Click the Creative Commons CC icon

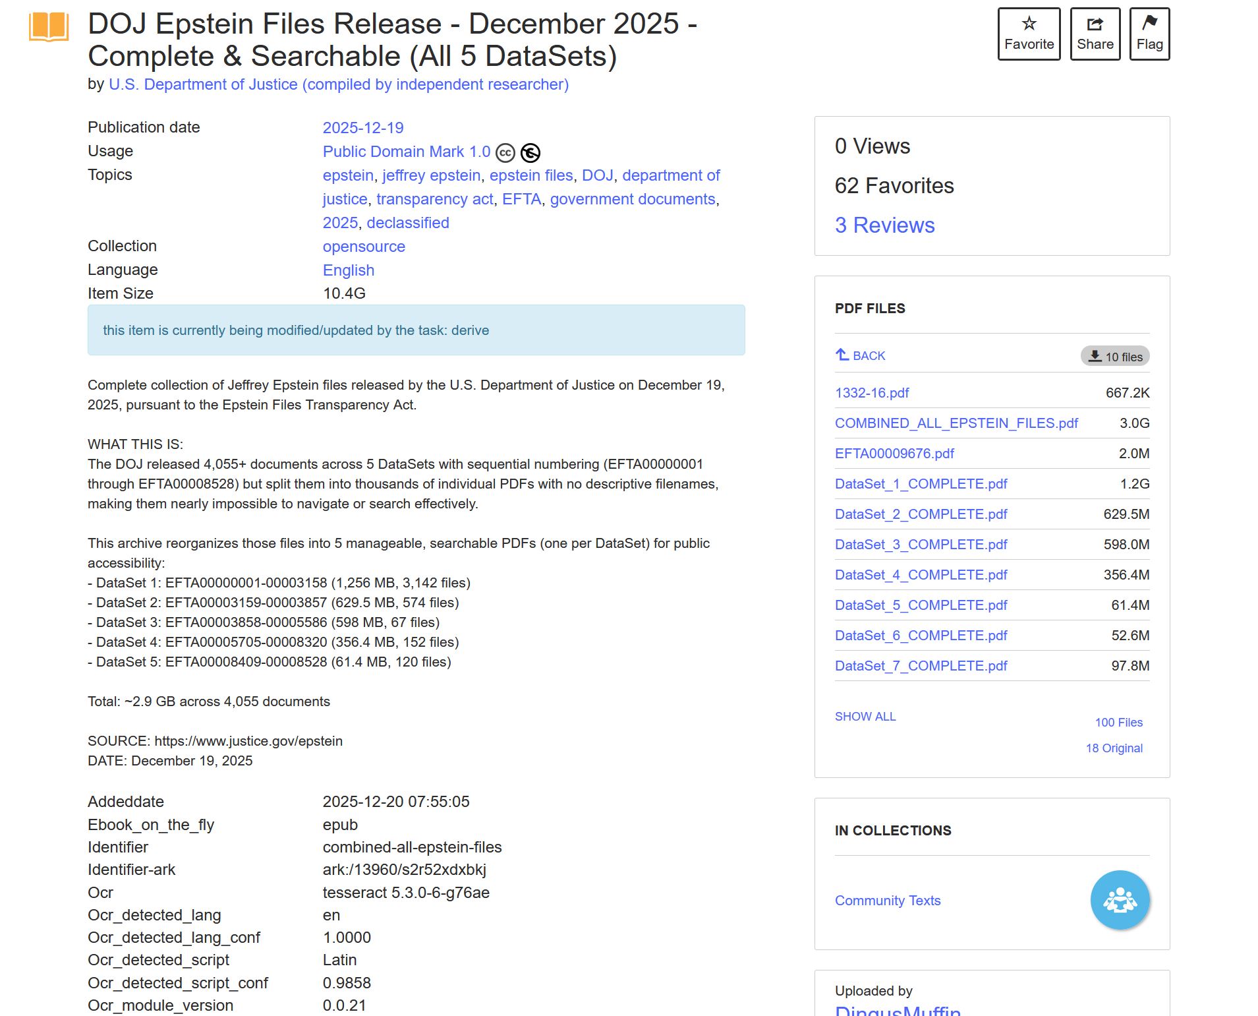(x=505, y=153)
